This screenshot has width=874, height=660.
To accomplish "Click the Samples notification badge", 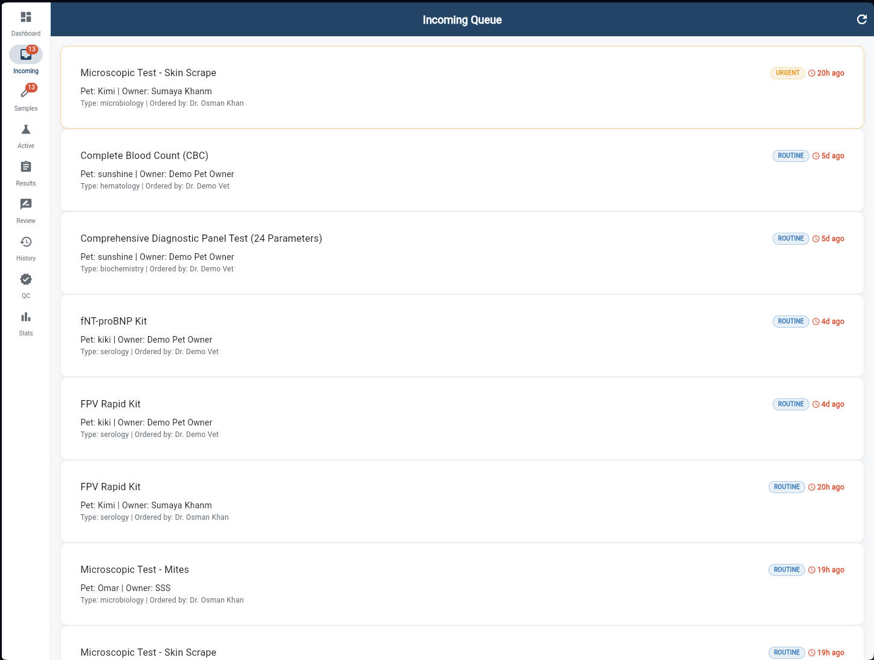I will (x=32, y=86).
